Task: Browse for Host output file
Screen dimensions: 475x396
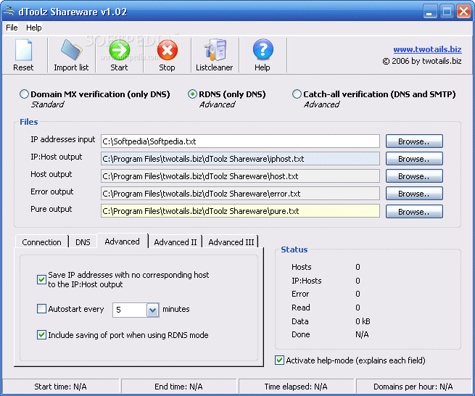Action: click(x=414, y=176)
